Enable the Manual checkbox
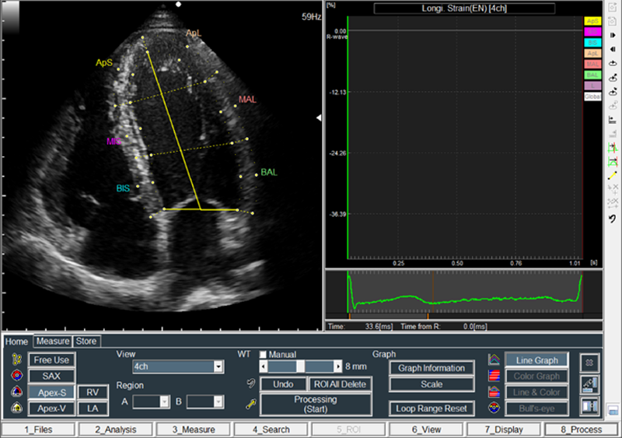This screenshot has height=438, width=622. 264,354
